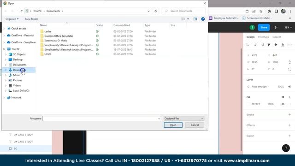Align horizontal centers icon in Figma
Image resolution: width=295 pixels, height=166 pixels.
click(255, 45)
